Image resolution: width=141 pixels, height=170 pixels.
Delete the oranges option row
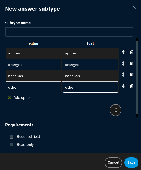click(132, 63)
